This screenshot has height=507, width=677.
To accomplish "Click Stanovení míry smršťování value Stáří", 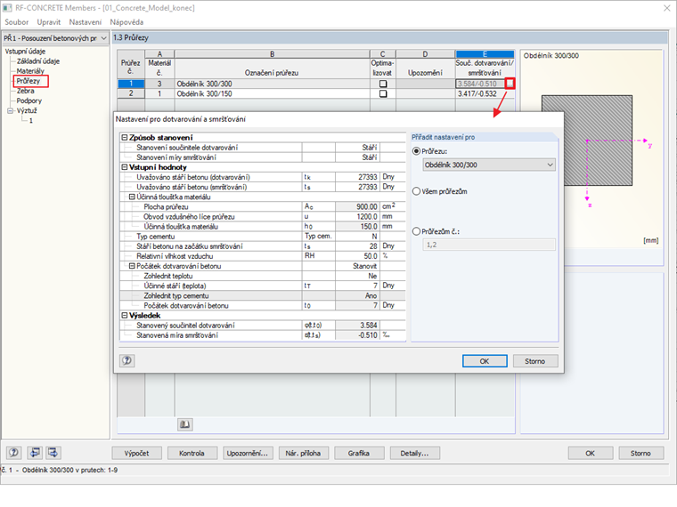I will pyautogui.click(x=357, y=157).
